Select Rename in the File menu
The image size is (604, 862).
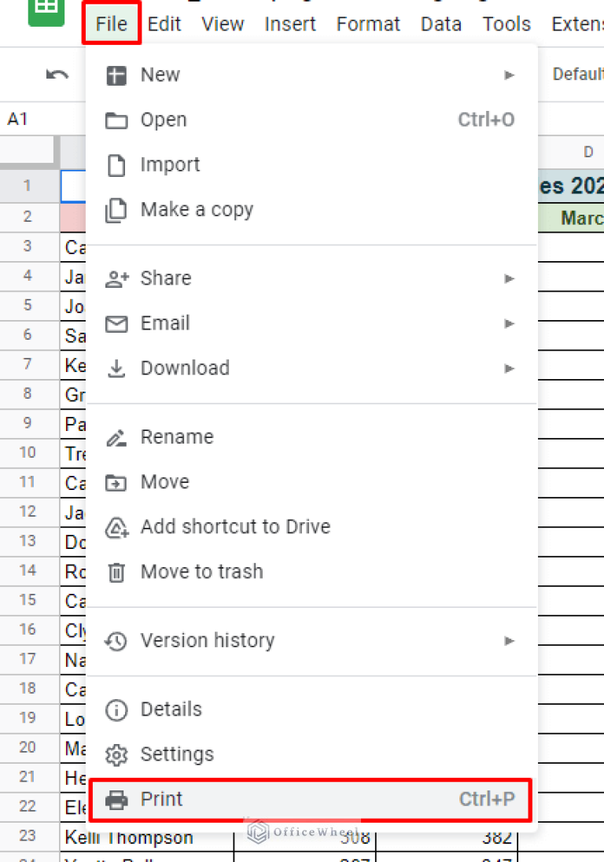click(x=176, y=437)
